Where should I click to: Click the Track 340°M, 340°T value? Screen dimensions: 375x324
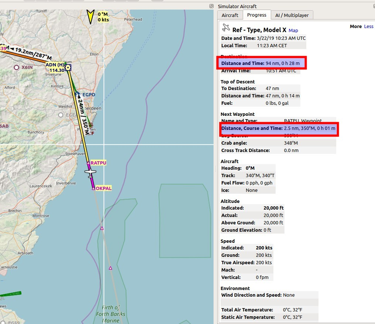click(x=260, y=176)
